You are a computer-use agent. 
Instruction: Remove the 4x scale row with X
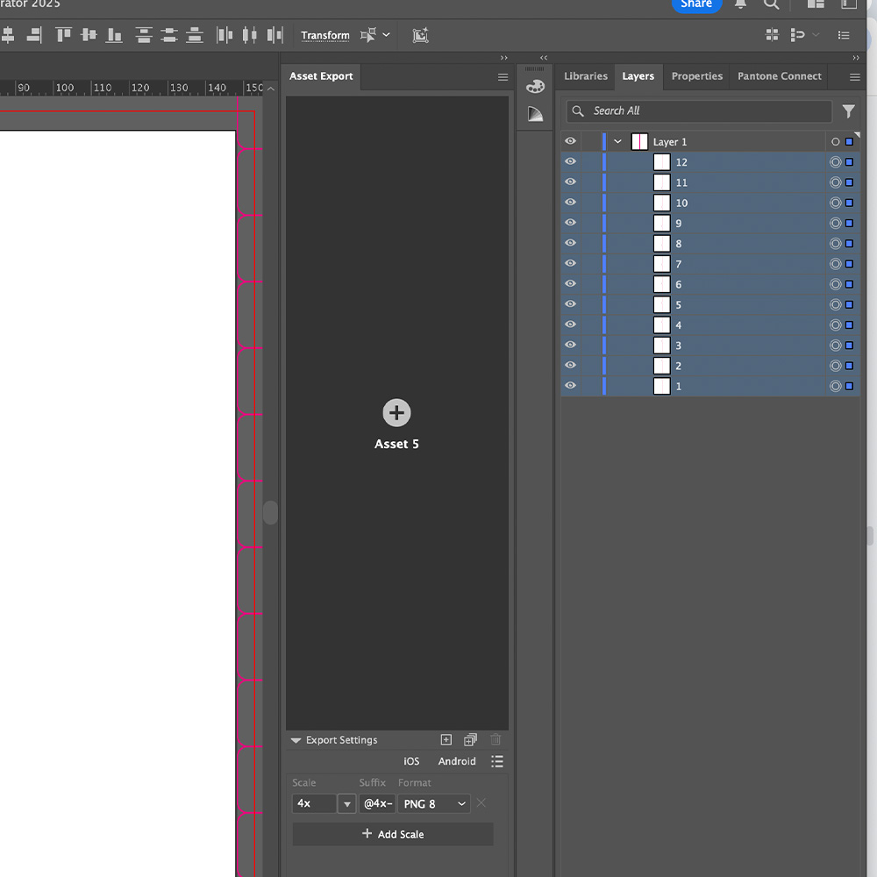(x=481, y=803)
